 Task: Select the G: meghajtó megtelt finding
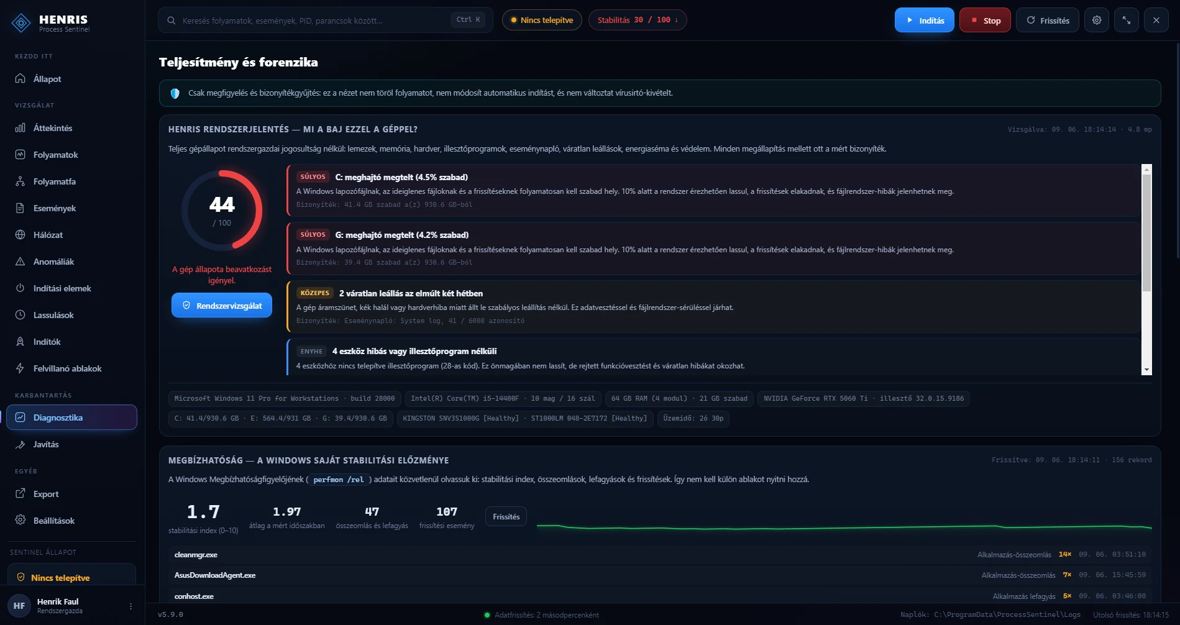click(x=713, y=248)
